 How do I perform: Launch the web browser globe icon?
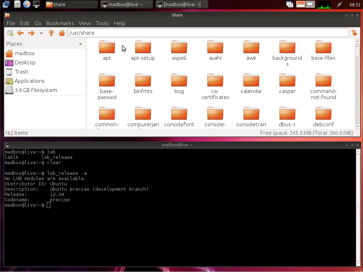pos(27,4)
